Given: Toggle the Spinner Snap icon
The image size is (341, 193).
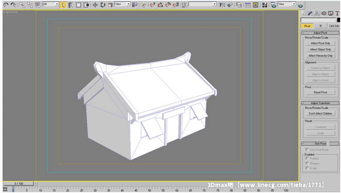Looking at the screenshot, I should coord(176,5).
